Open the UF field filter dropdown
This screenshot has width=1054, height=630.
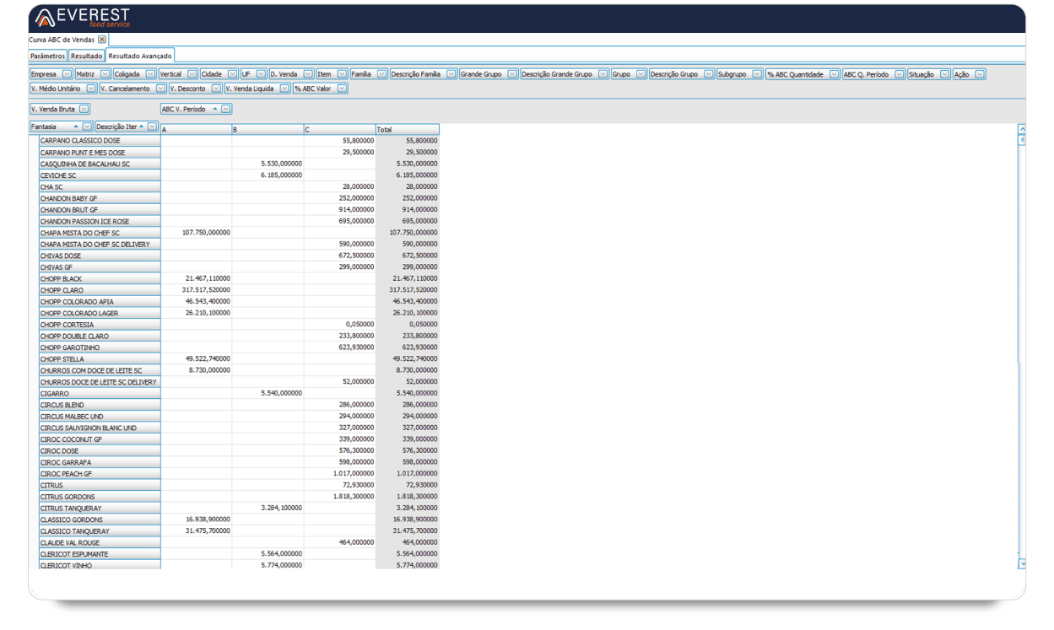pos(262,74)
